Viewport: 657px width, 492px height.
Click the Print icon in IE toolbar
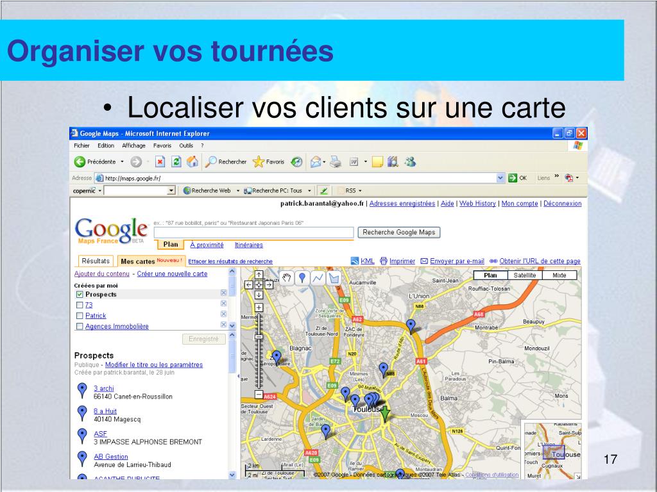point(335,161)
